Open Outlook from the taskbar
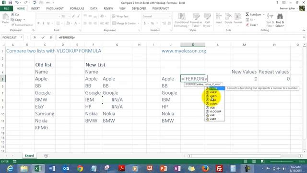This screenshot has width=307, height=173. tap(66, 168)
